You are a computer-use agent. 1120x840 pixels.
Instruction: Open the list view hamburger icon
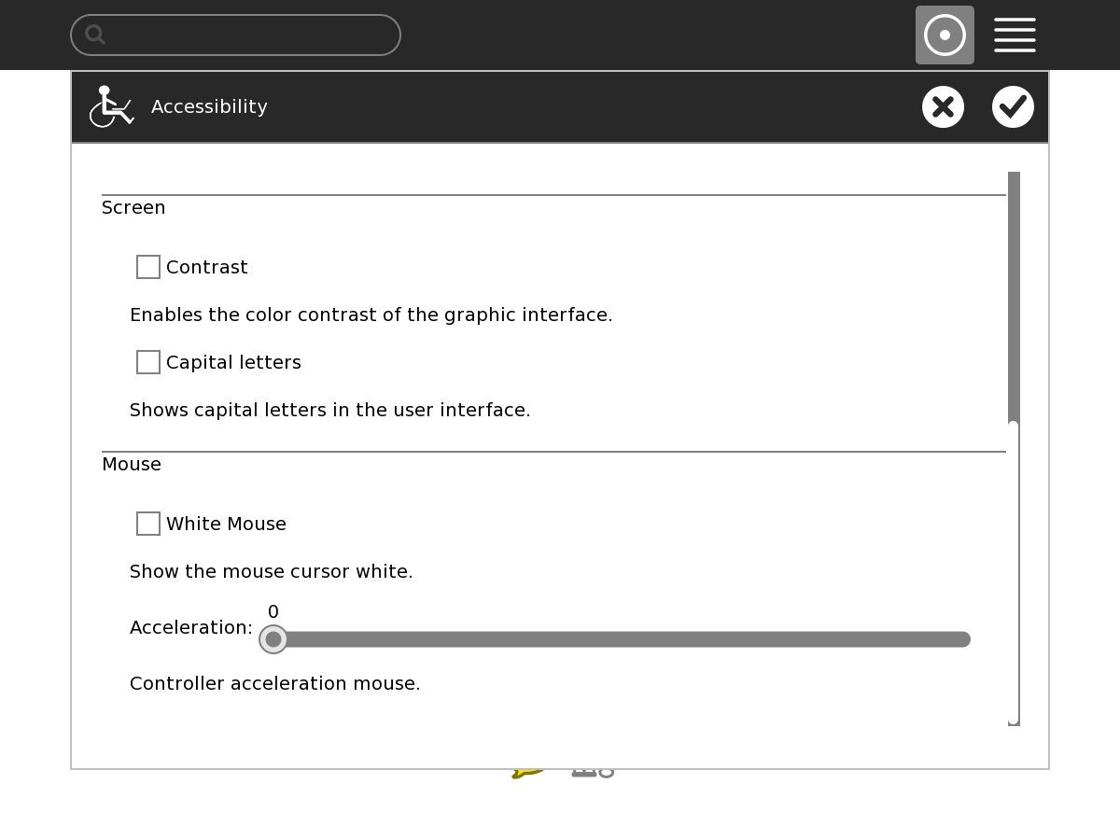click(x=1015, y=35)
